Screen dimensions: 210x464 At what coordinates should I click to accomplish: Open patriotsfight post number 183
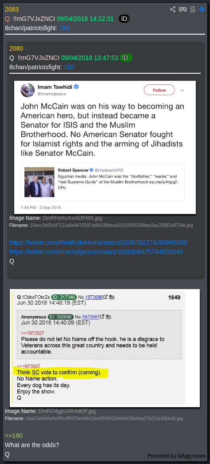click(64, 28)
